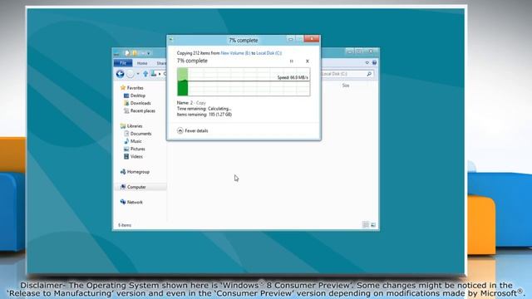Open the File tab in Explorer
Image resolution: width=532 pixels, height=299 pixels.
[123, 63]
